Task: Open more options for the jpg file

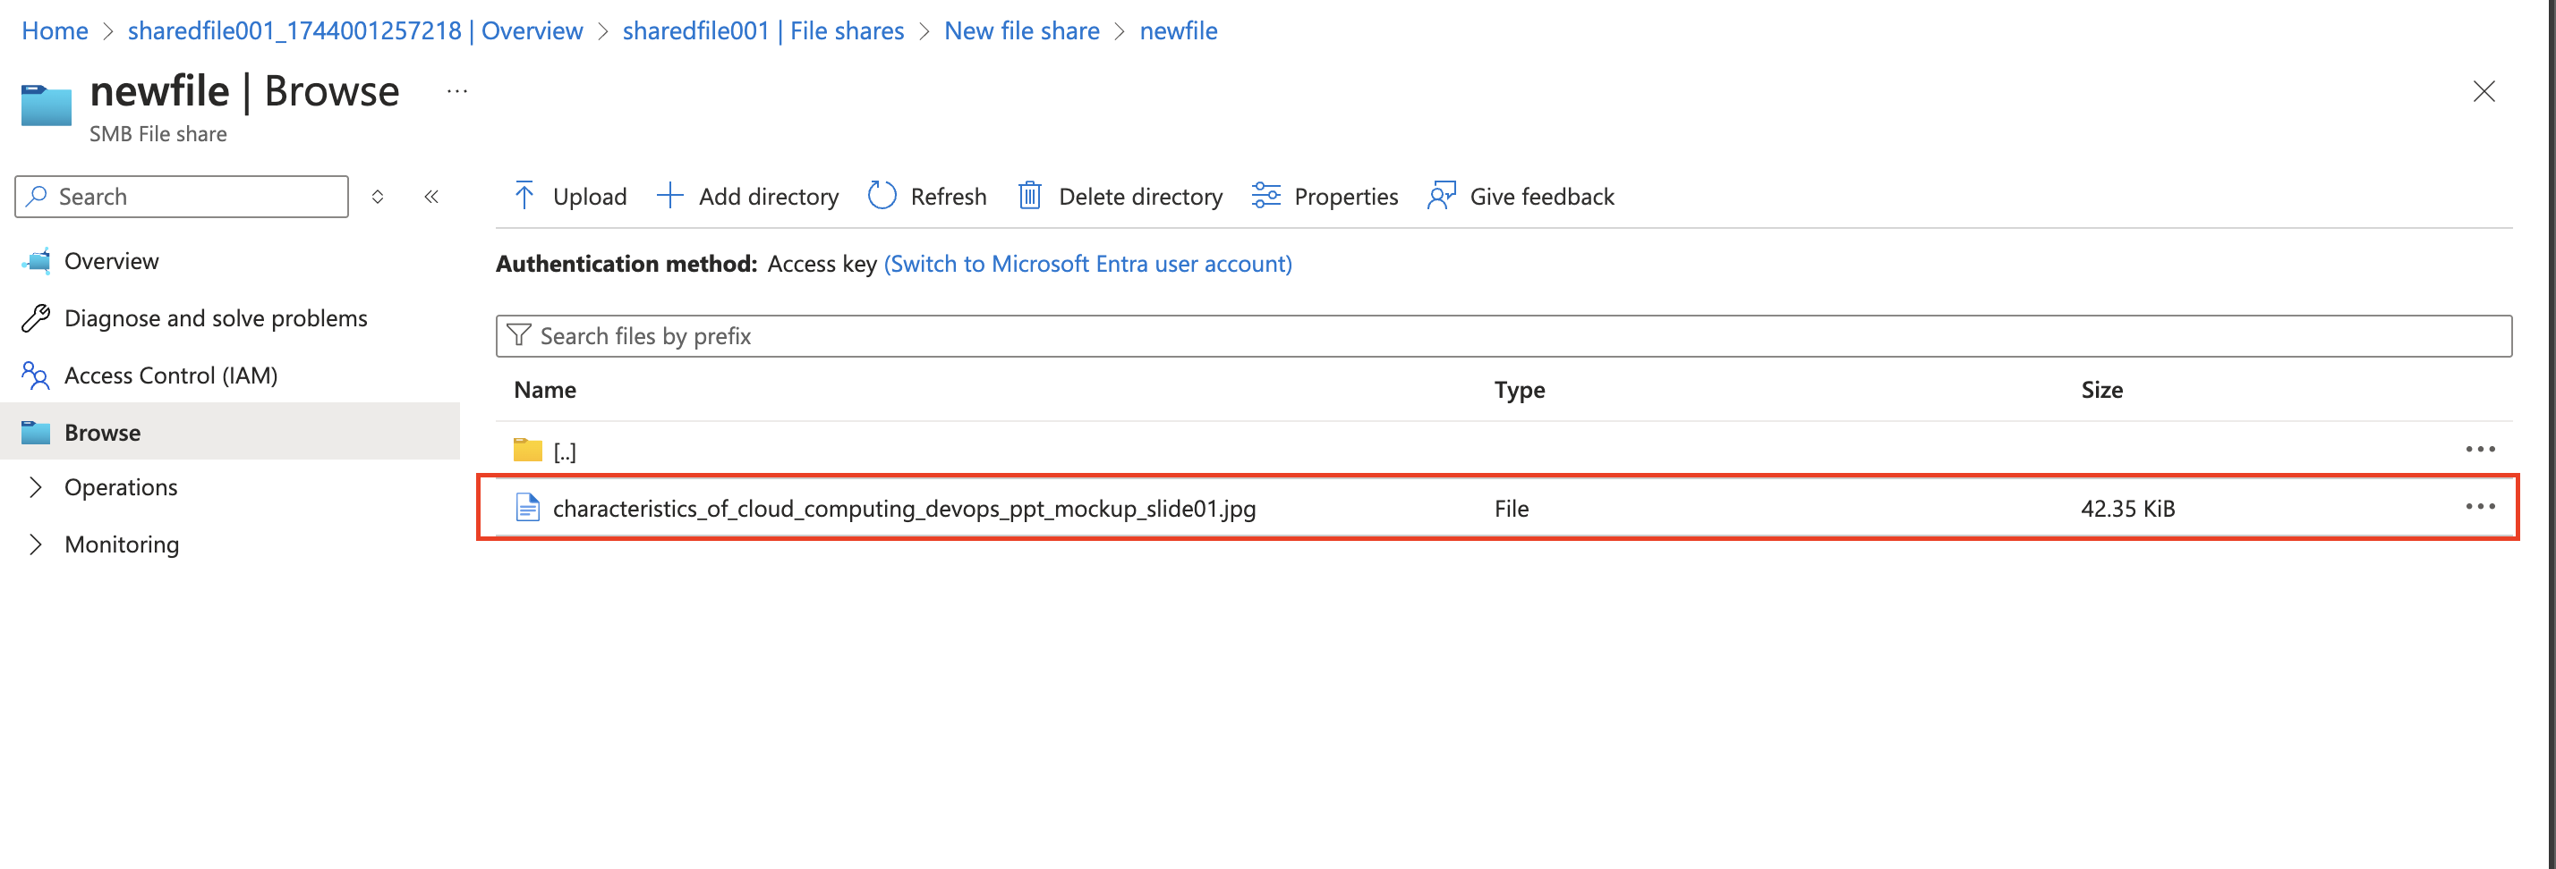Action: pyautogui.click(x=2480, y=506)
